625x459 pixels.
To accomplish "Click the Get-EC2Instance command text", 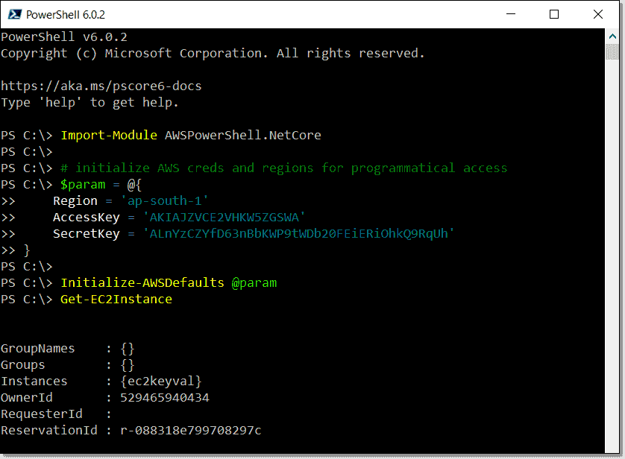I will (116, 299).
